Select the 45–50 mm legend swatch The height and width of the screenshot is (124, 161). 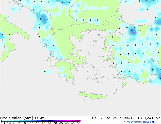[75, 121]
